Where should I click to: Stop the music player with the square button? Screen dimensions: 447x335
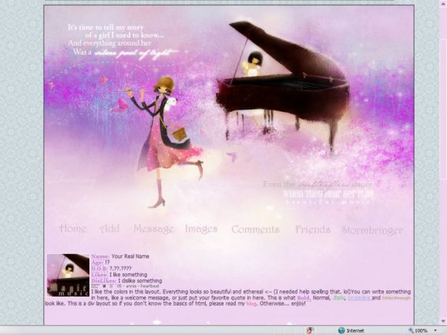point(104,286)
